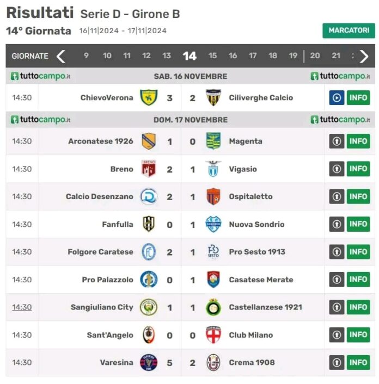Click the Breno team crest
The height and width of the screenshot is (384, 379).
point(149,169)
